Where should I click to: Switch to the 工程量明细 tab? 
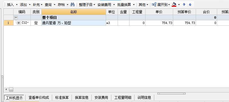[x=123, y=97]
